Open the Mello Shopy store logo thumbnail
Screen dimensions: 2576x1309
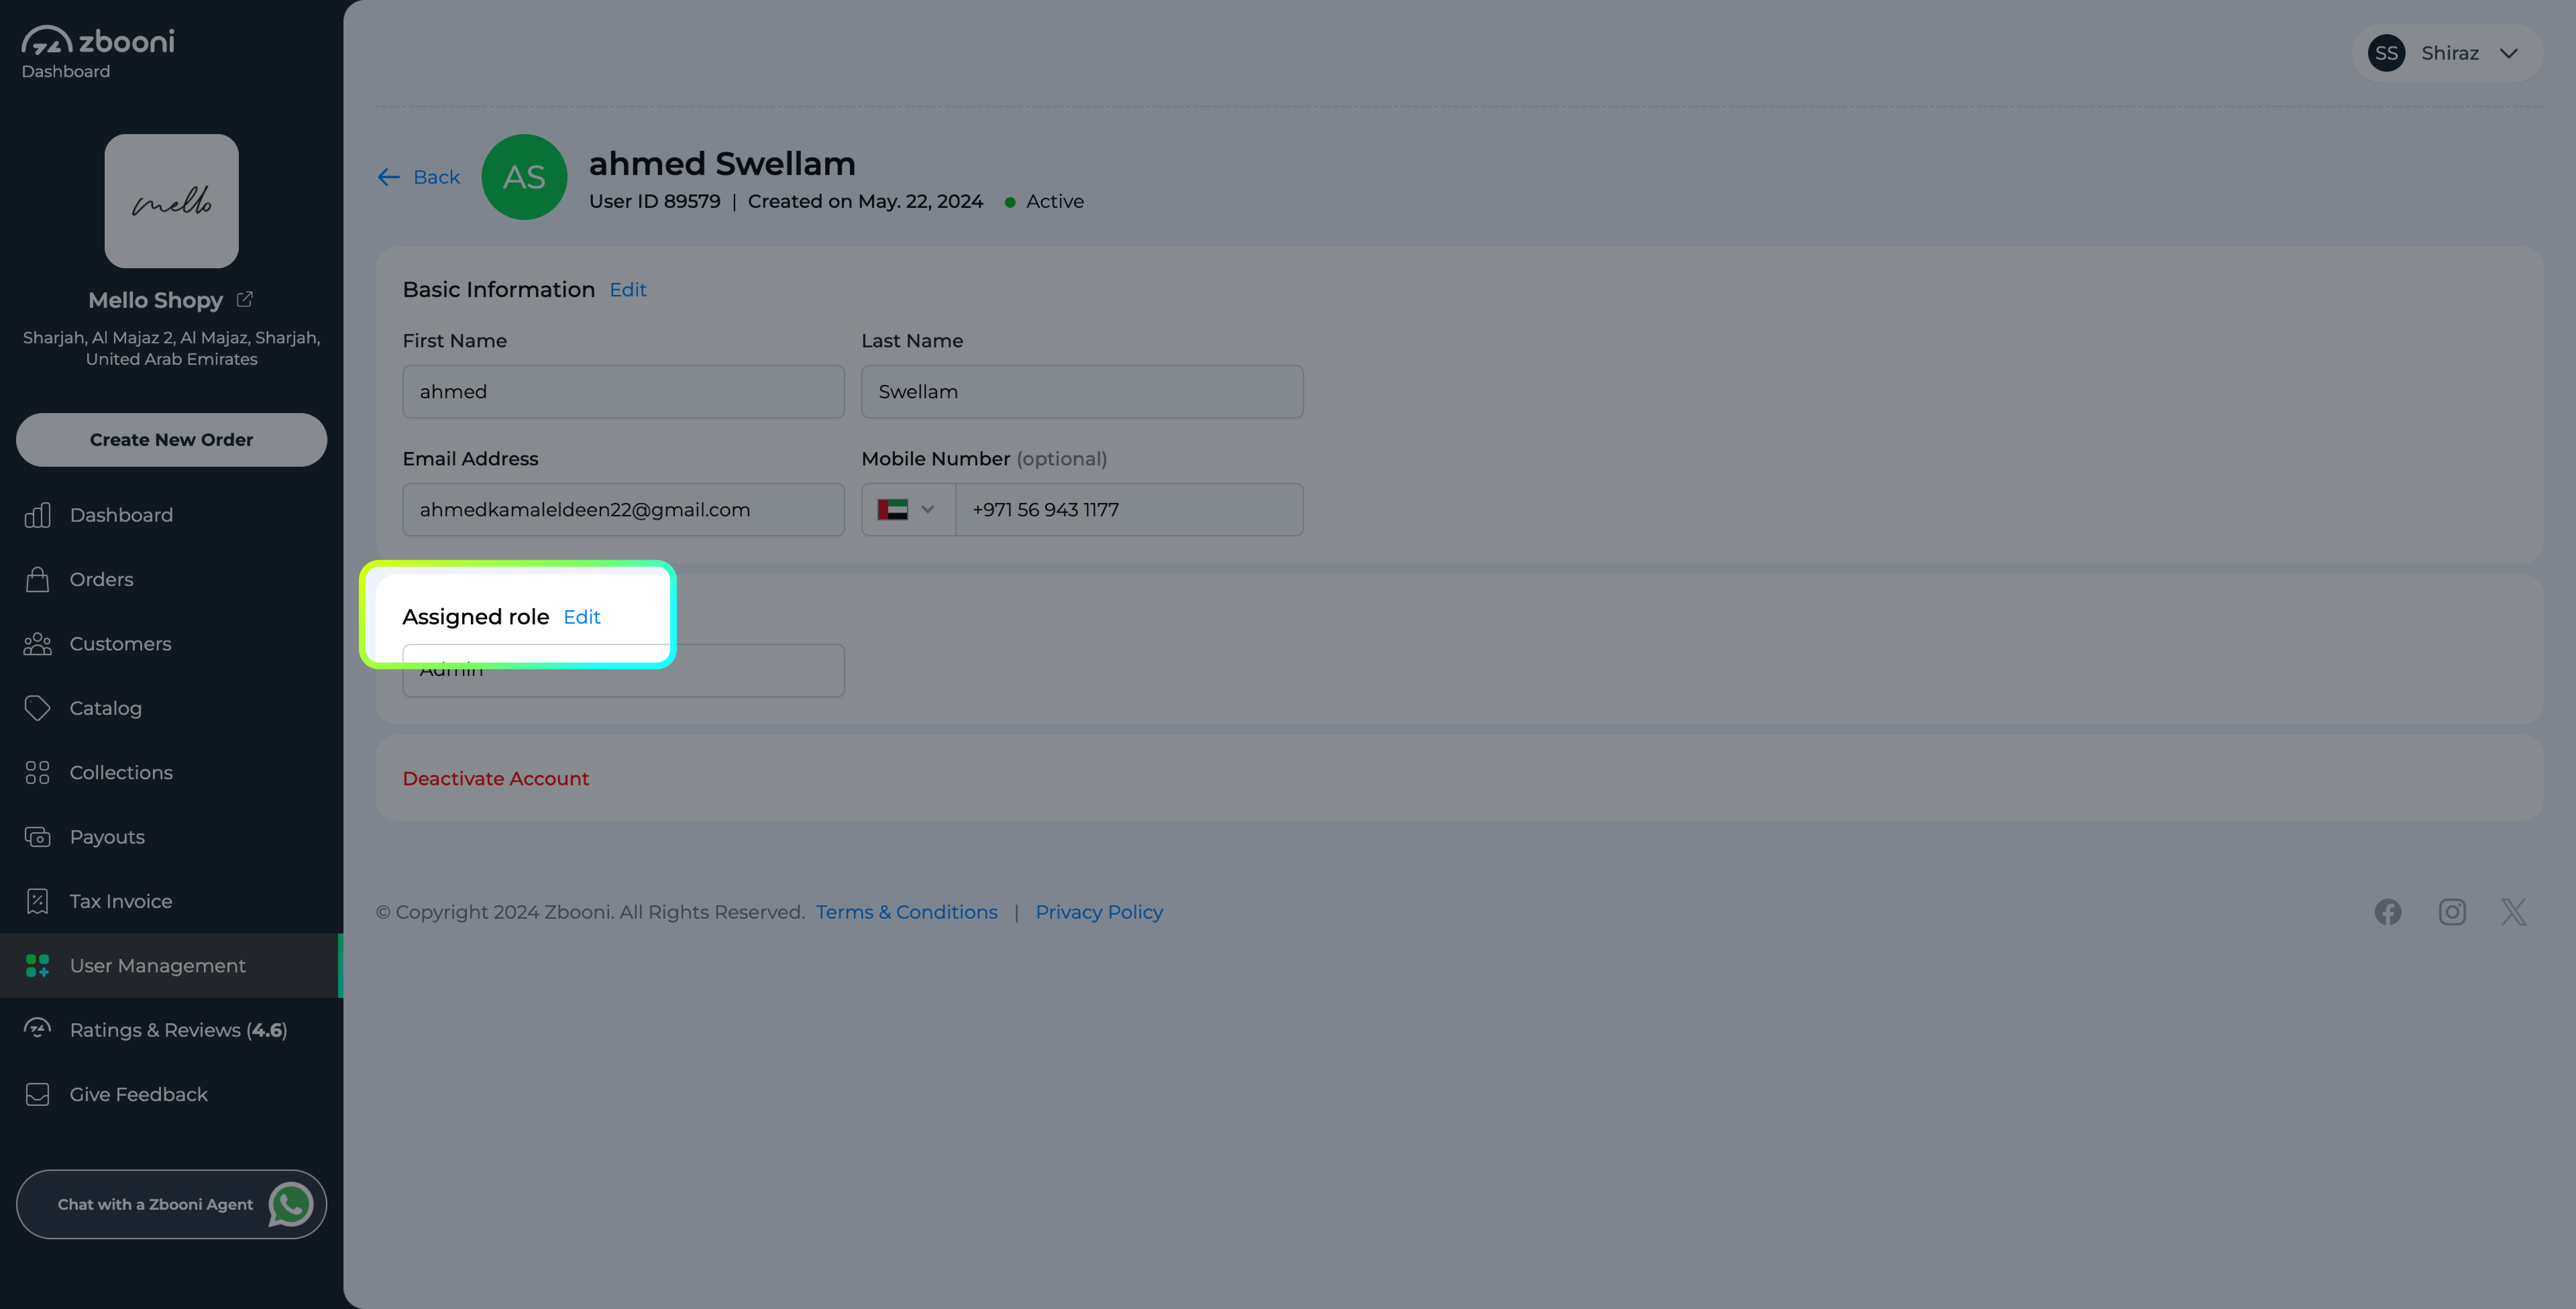171,201
